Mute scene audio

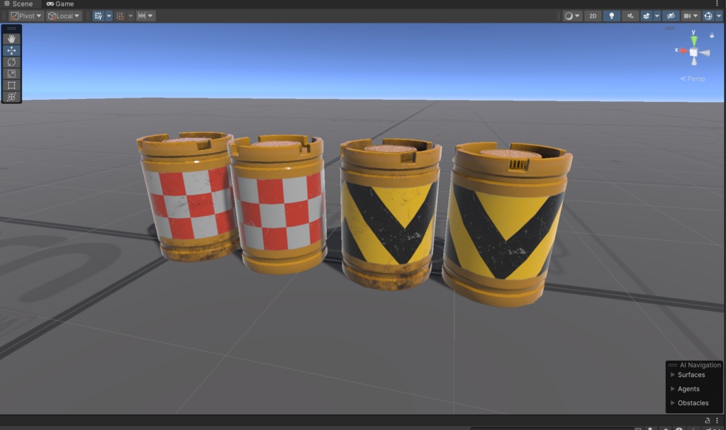pyautogui.click(x=630, y=16)
